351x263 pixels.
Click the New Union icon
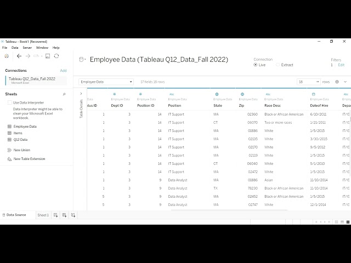[9, 150]
